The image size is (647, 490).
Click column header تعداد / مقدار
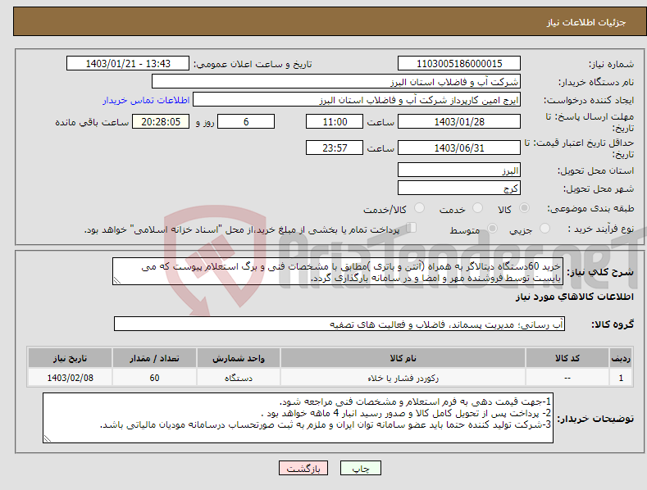click(x=154, y=358)
